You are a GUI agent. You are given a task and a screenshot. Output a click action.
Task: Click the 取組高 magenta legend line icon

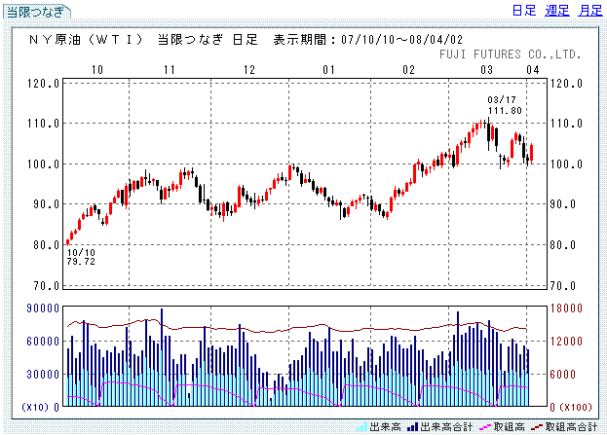tap(483, 426)
